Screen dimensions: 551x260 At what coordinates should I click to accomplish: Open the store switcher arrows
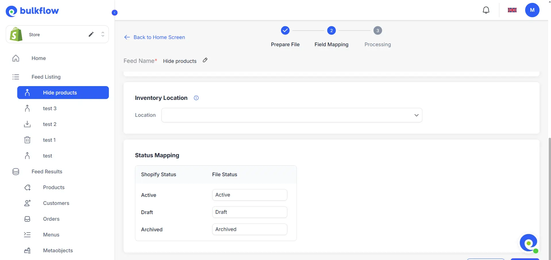tap(103, 34)
